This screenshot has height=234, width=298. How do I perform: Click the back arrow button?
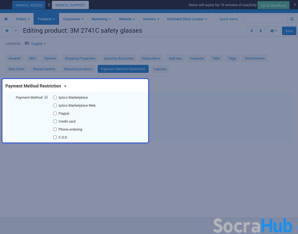point(7,31)
